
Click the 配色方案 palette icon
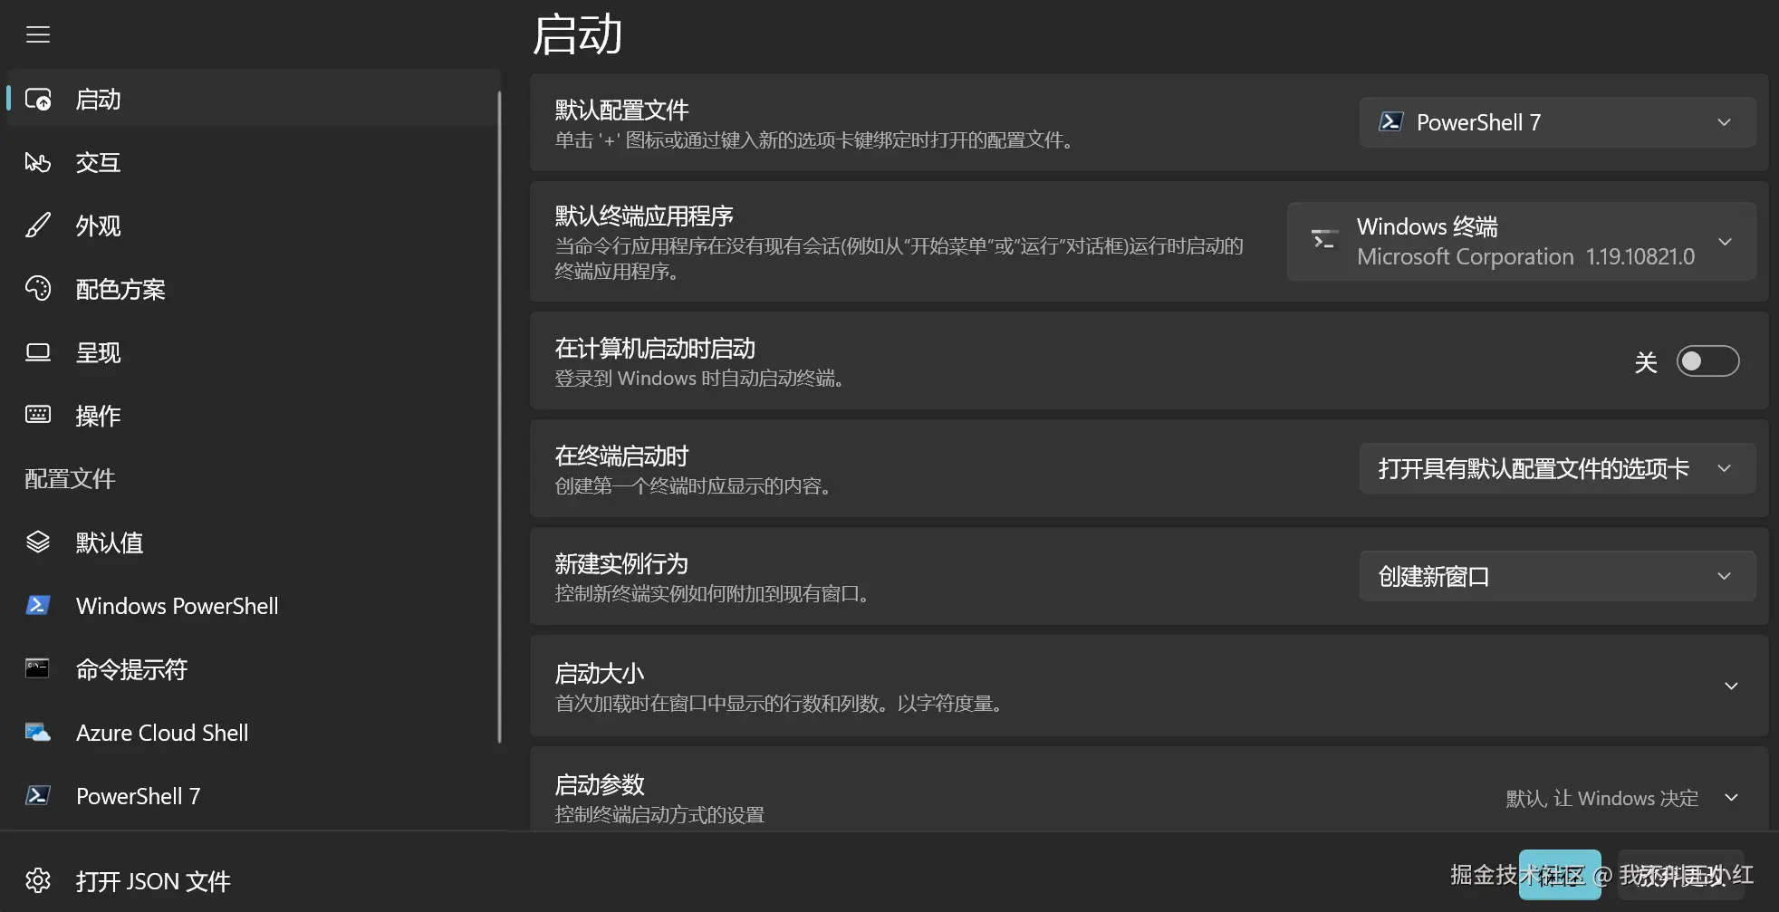pyautogui.click(x=38, y=289)
